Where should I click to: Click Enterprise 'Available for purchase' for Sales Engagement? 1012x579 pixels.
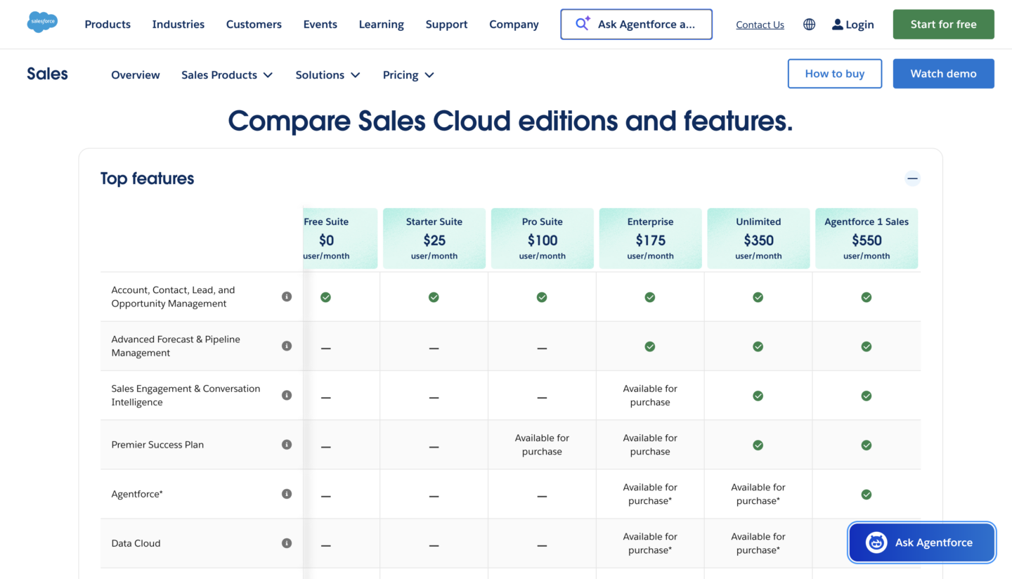[650, 396]
